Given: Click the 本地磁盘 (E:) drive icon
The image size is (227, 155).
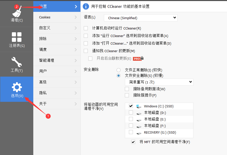Looking at the screenshot, I should 139,120.
